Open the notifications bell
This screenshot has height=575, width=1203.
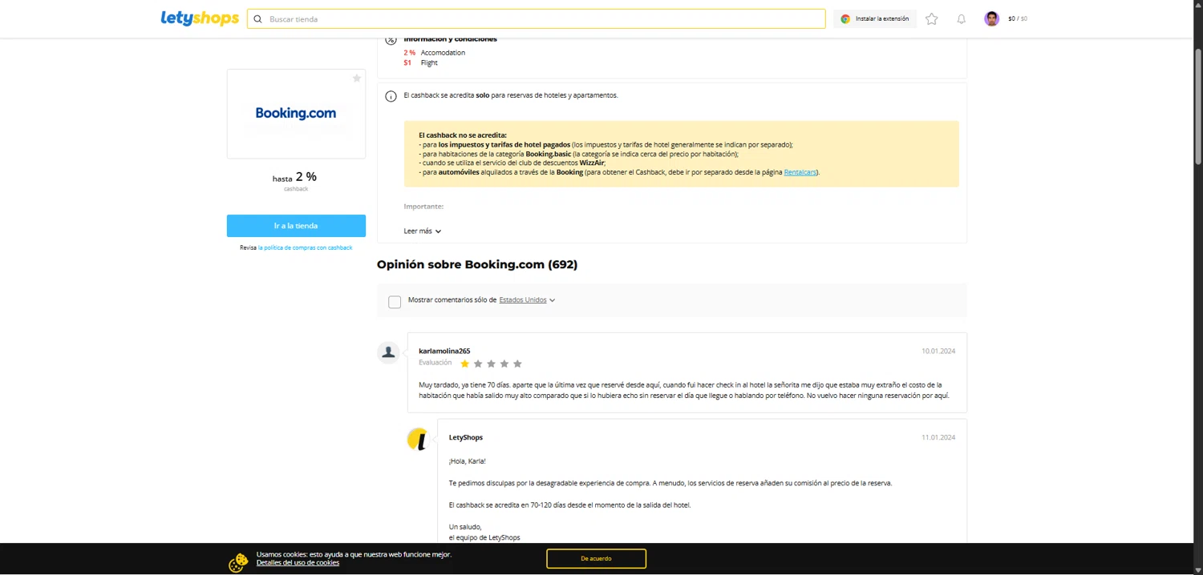point(961,19)
